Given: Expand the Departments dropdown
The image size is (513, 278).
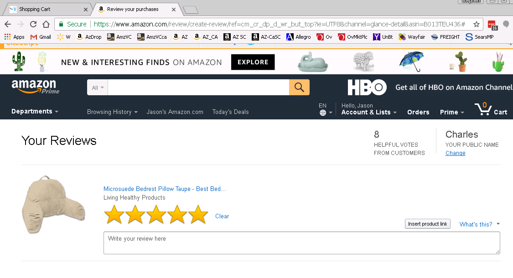Looking at the screenshot, I should click(35, 111).
